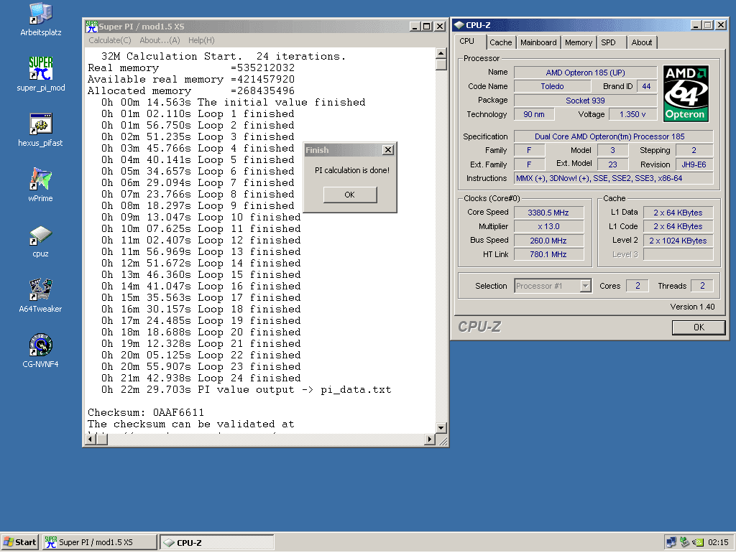Click the Bus Speed value '260.0 MHz'
736x553 pixels.
548,241
